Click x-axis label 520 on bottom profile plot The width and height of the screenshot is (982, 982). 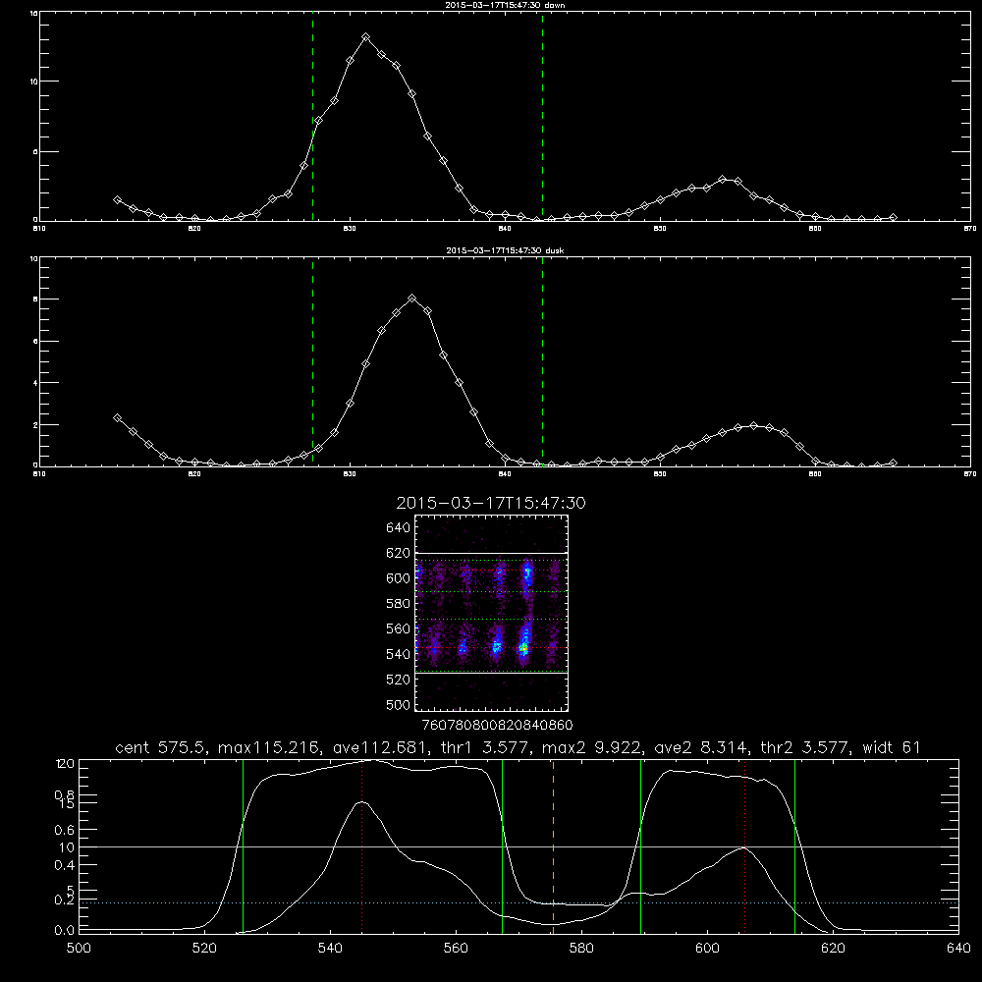pyautogui.click(x=204, y=949)
